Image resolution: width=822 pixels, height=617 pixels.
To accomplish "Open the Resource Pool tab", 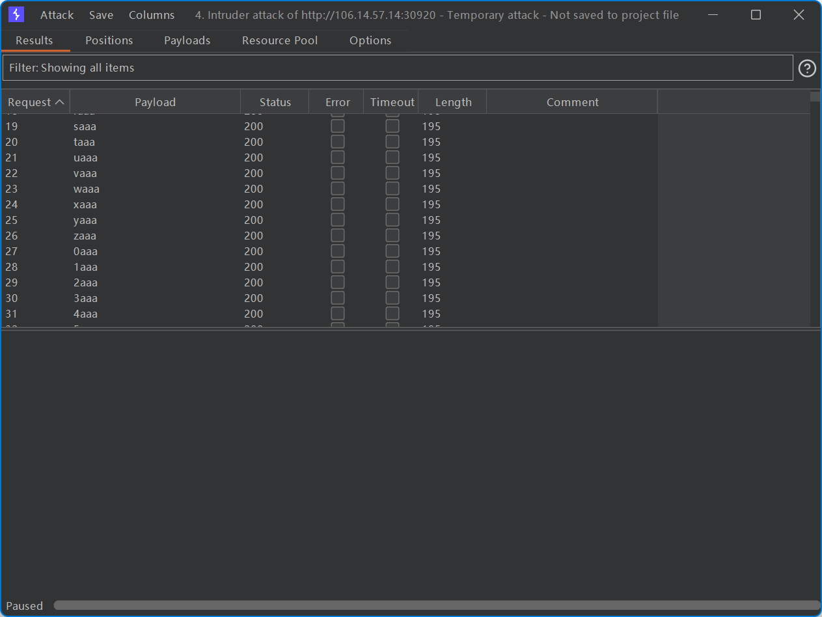I will (x=280, y=40).
